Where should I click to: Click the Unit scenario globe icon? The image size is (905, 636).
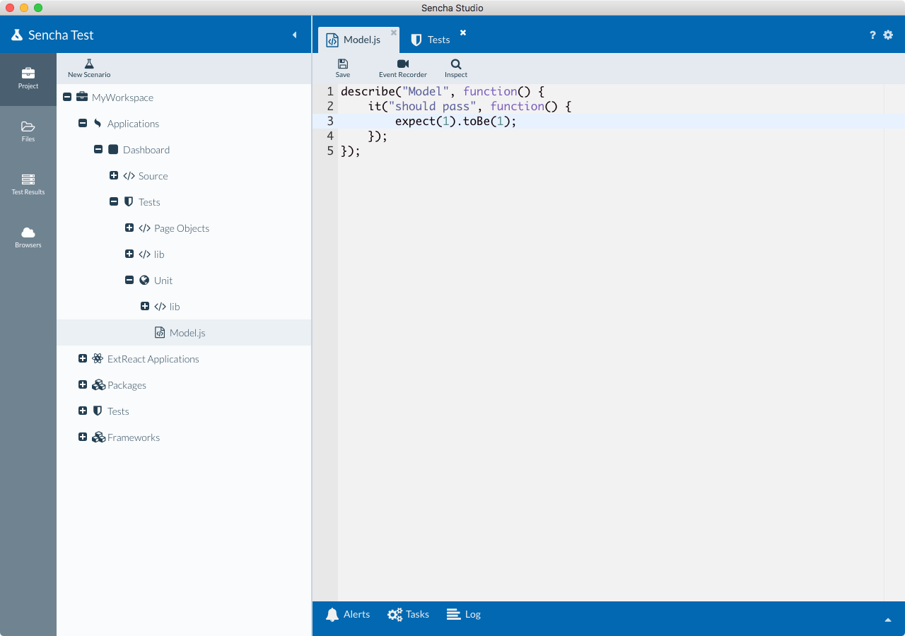point(144,281)
